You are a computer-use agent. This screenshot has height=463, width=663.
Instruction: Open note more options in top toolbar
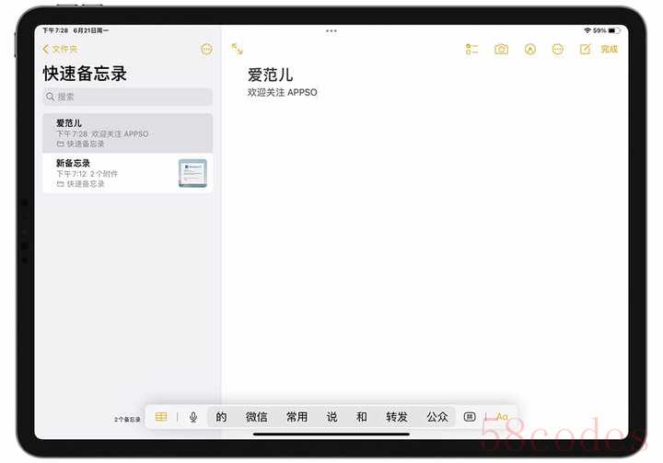[x=557, y=49]
